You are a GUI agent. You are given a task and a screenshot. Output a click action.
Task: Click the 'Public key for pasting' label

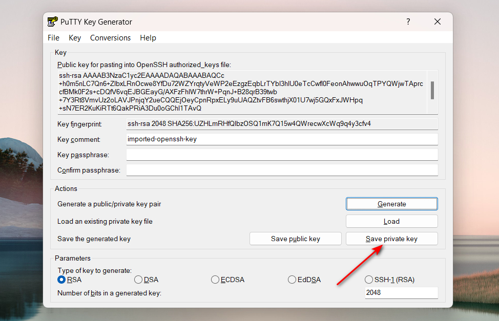[144, 65]
